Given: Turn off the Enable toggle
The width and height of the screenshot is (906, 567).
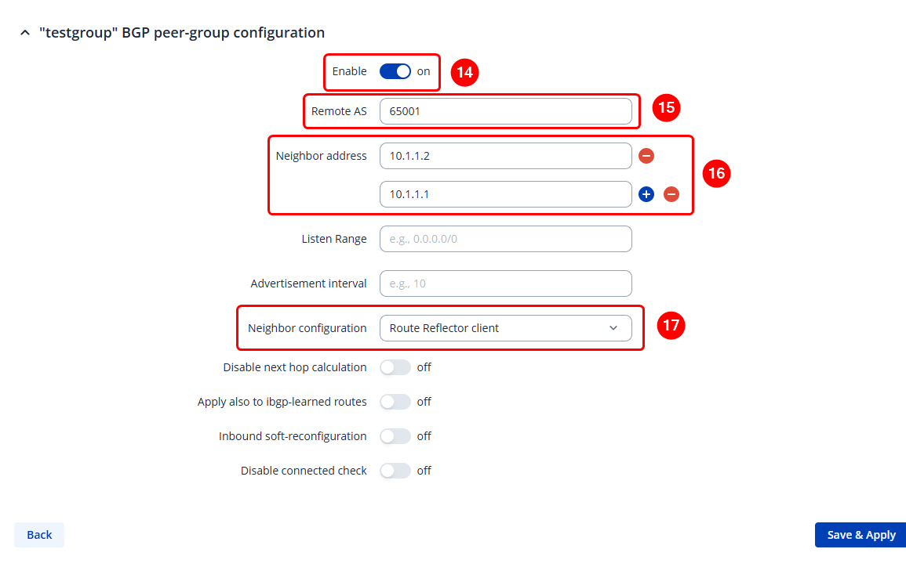Looking at the screenshot, I should tap(395, 71).
